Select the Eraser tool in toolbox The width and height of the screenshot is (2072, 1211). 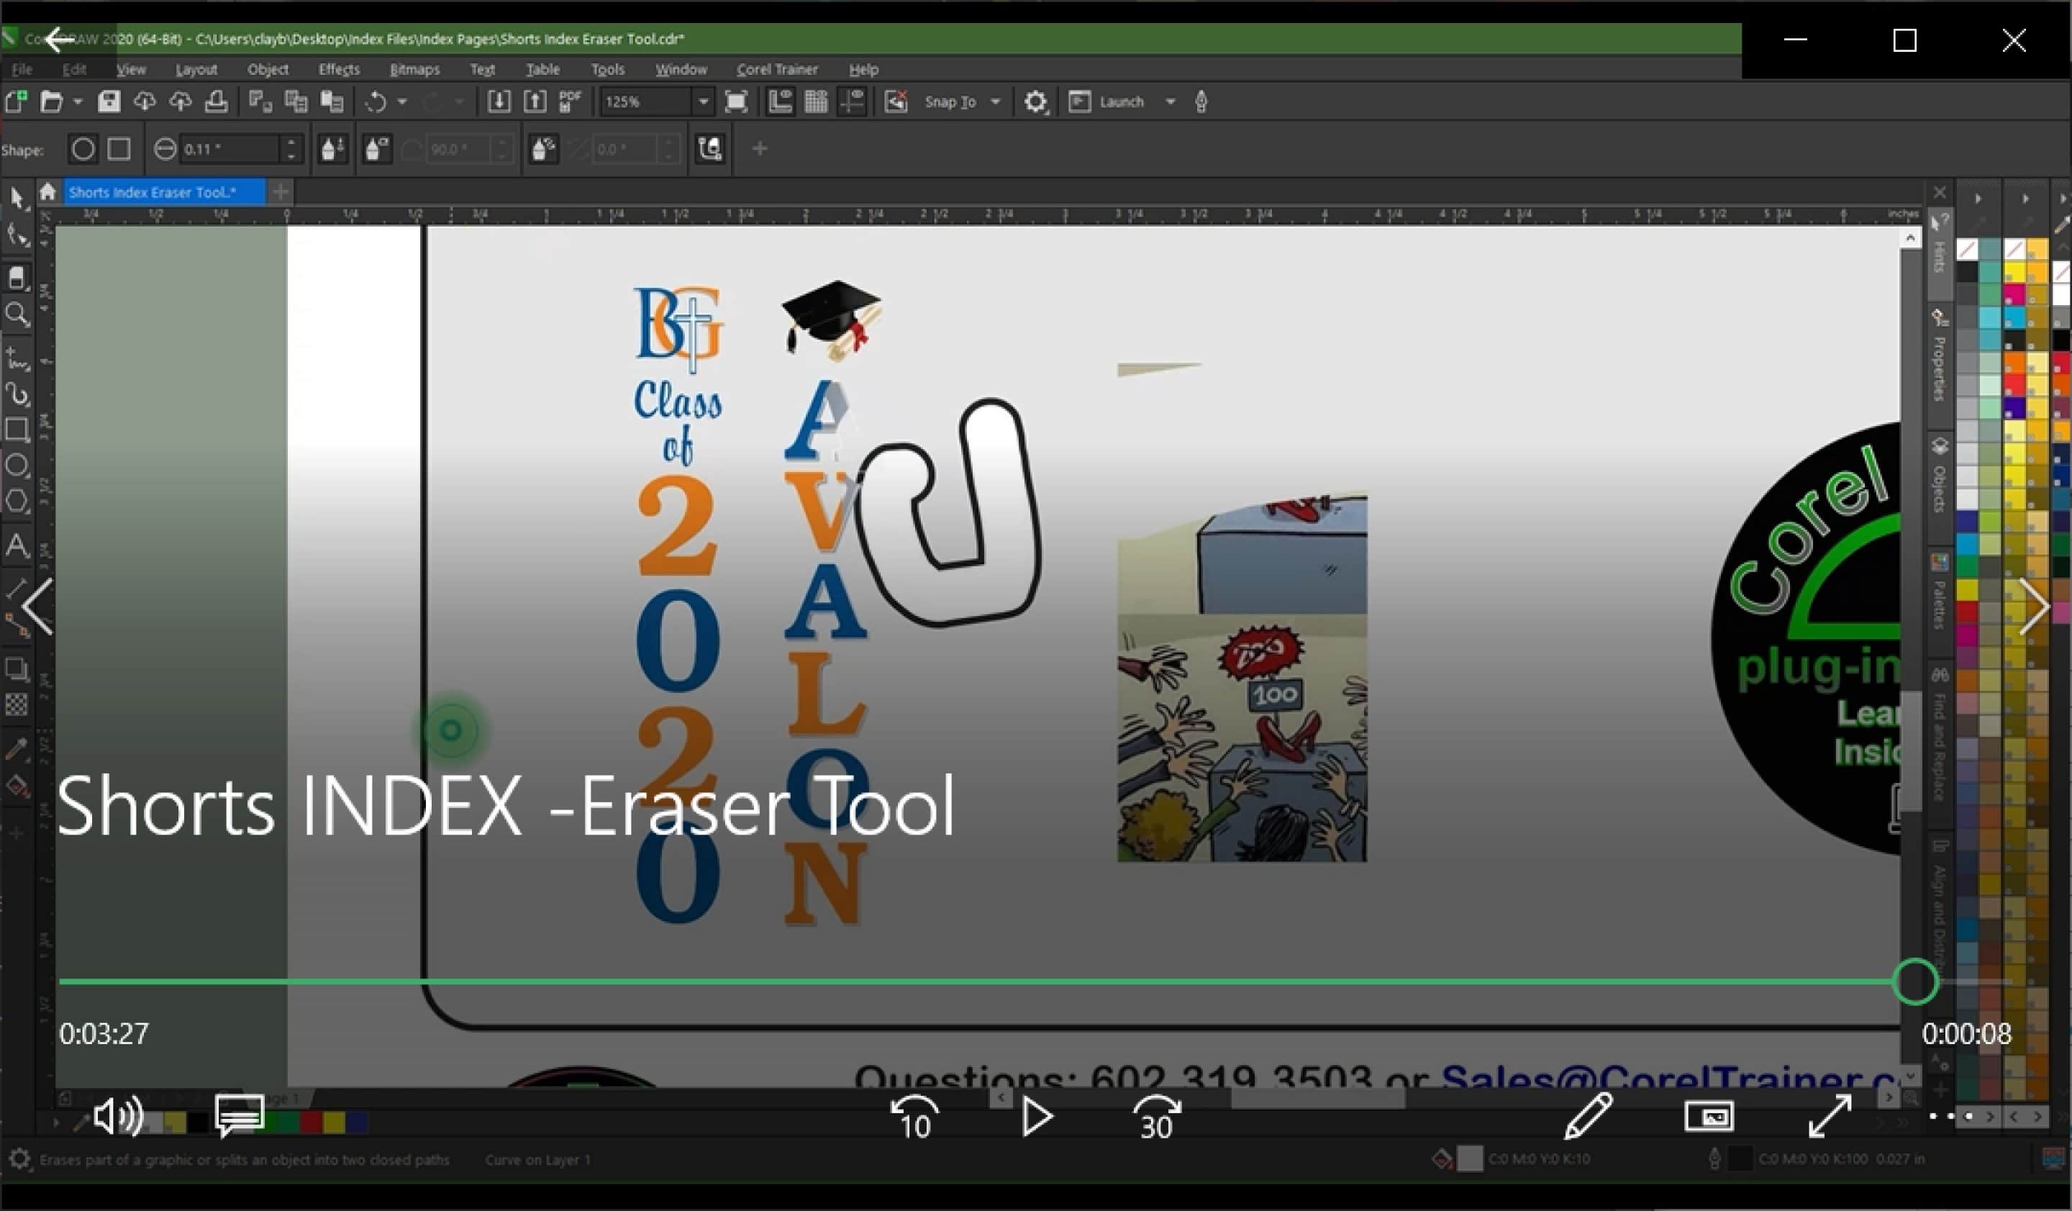tap(17, 277)
